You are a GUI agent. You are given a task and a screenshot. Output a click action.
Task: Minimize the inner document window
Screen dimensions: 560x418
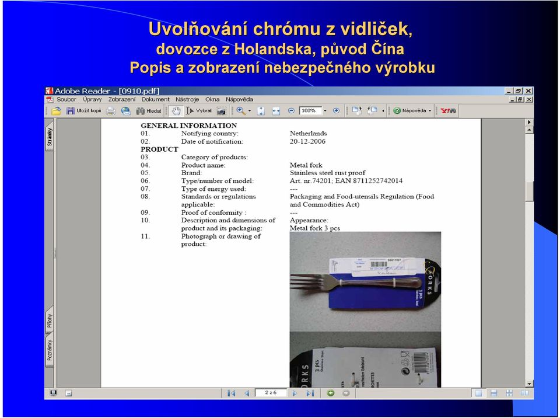(x=513, y=100)
